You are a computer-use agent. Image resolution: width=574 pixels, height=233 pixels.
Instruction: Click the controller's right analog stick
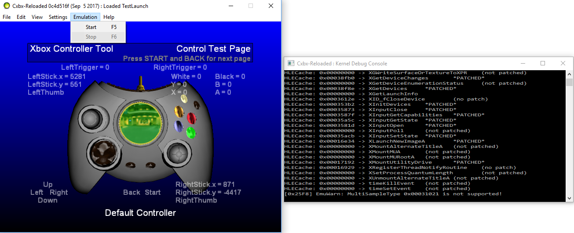[x=179, y=153]
